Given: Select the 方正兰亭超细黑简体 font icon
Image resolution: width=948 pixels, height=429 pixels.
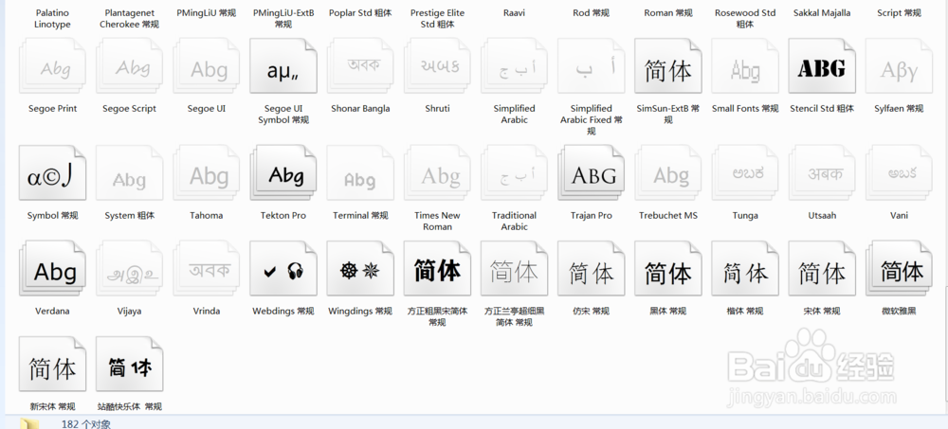Looking at the screenshot, I should [x=514, y=268].
